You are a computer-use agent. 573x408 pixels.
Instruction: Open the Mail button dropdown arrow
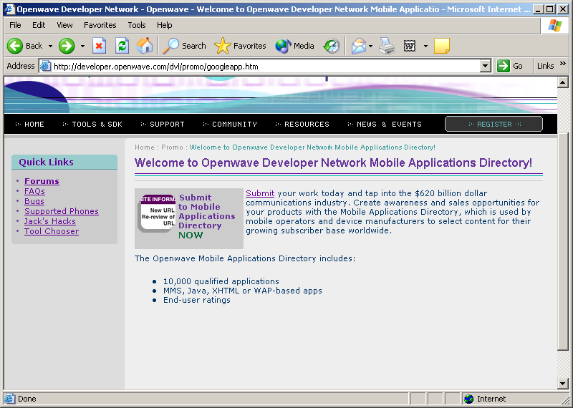(x=370, y=46)
